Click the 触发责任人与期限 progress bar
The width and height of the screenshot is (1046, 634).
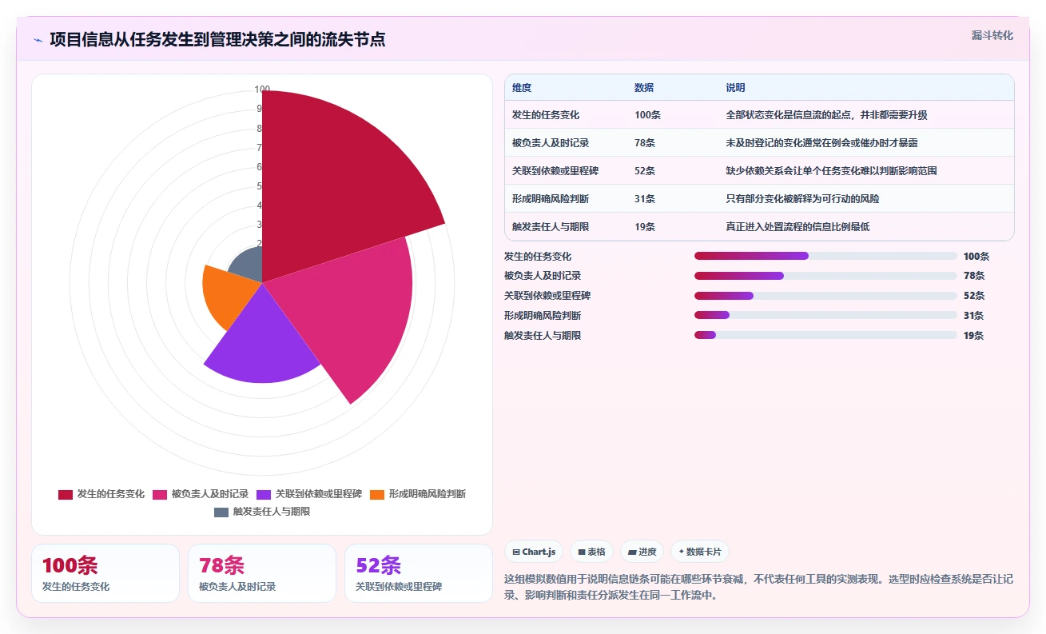tap(825, 335)
